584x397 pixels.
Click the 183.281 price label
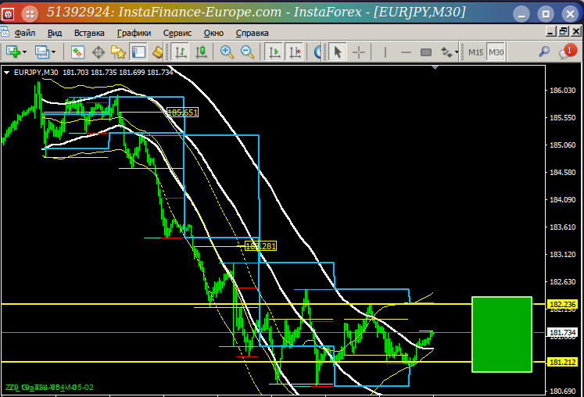(260, 246)
